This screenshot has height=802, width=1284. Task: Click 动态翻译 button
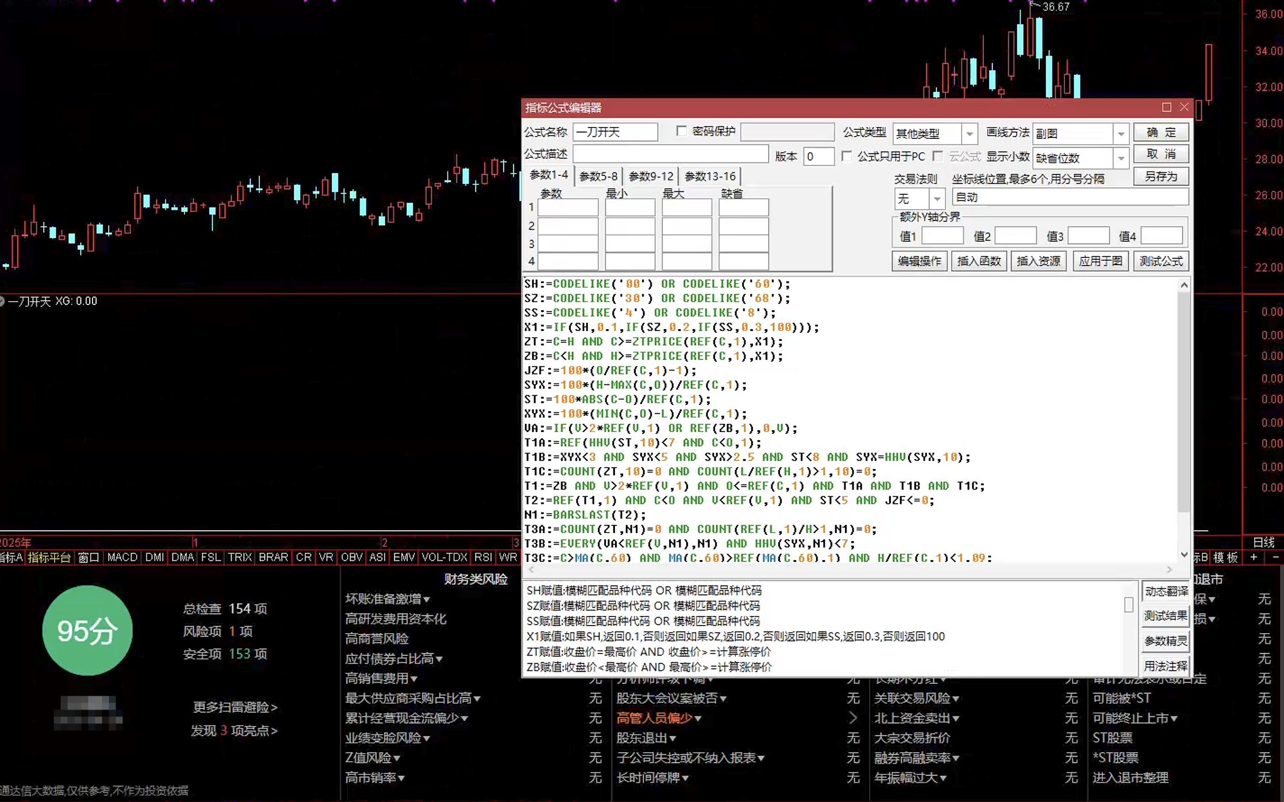pyautogui.click(x=1166, y=591)
